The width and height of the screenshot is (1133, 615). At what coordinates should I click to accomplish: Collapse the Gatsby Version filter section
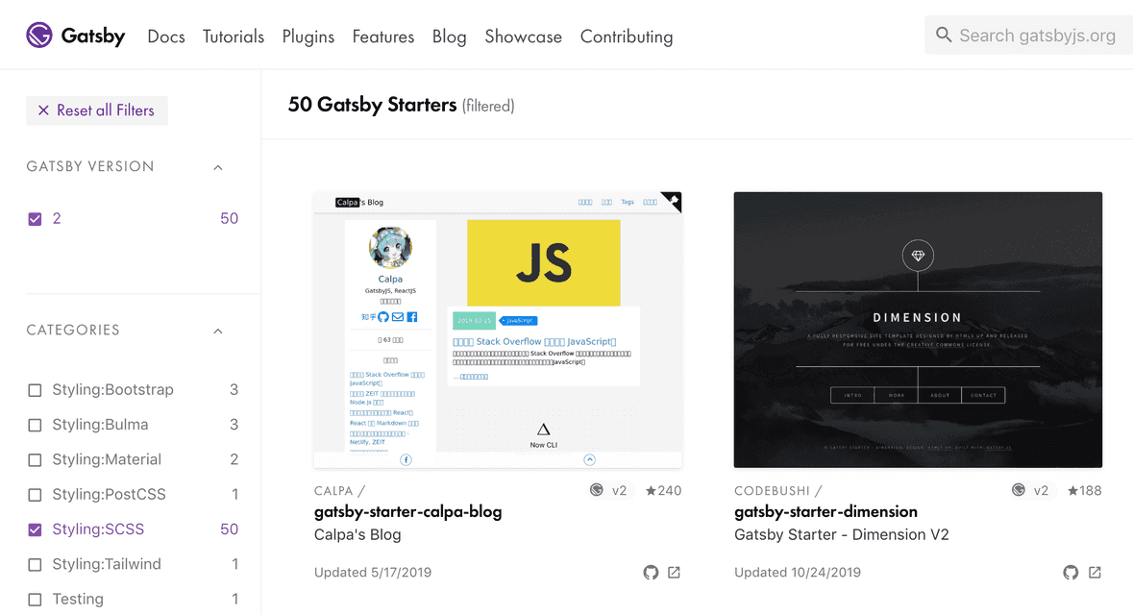[x=218, y=167]
